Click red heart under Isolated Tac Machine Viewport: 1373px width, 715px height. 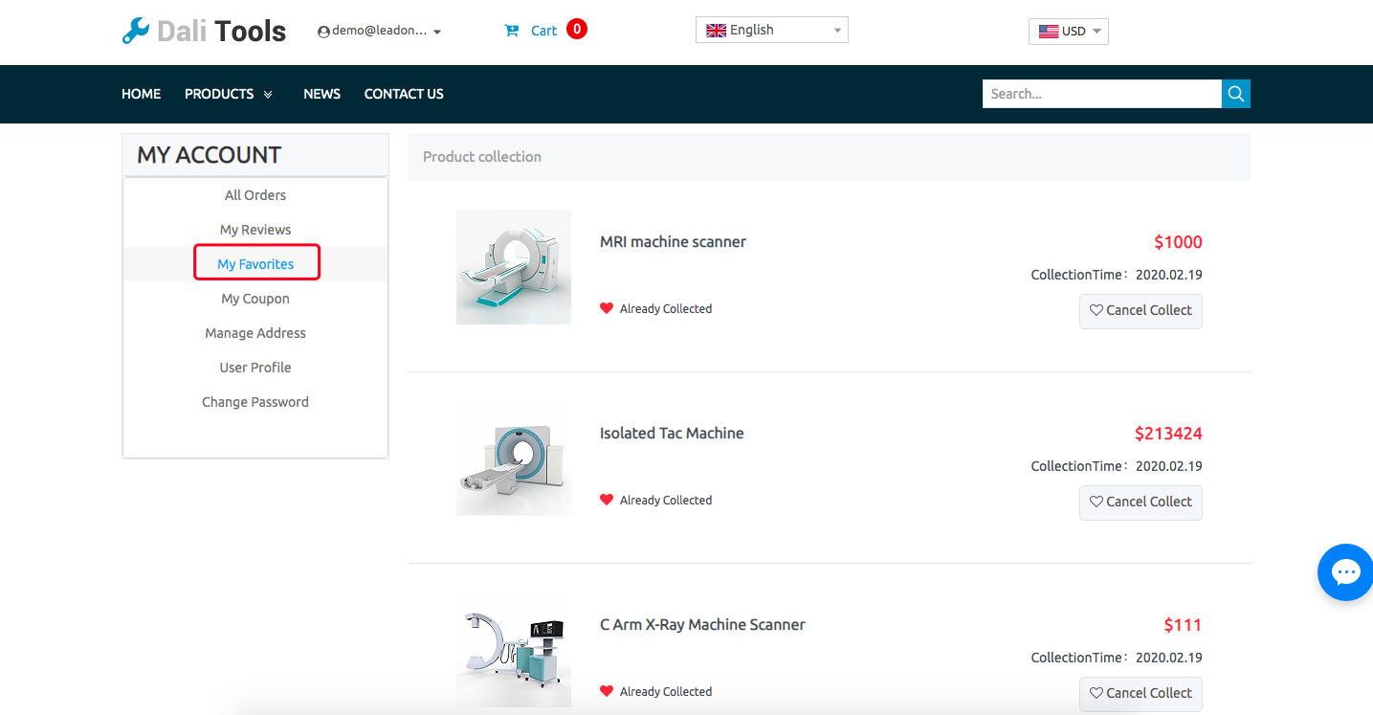[x=606, y=500]
